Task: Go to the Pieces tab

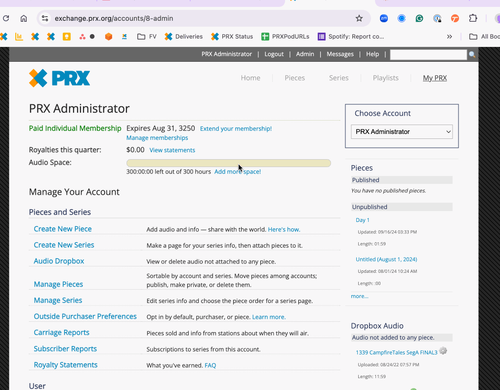Action: (x=294, y=78)
